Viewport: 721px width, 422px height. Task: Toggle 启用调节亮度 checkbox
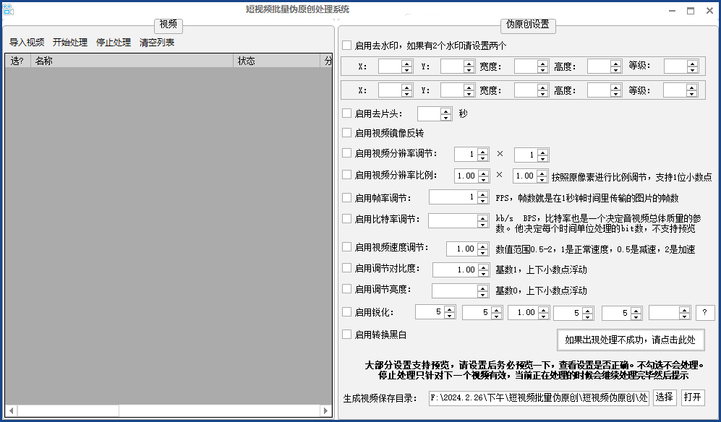[346, 289]
